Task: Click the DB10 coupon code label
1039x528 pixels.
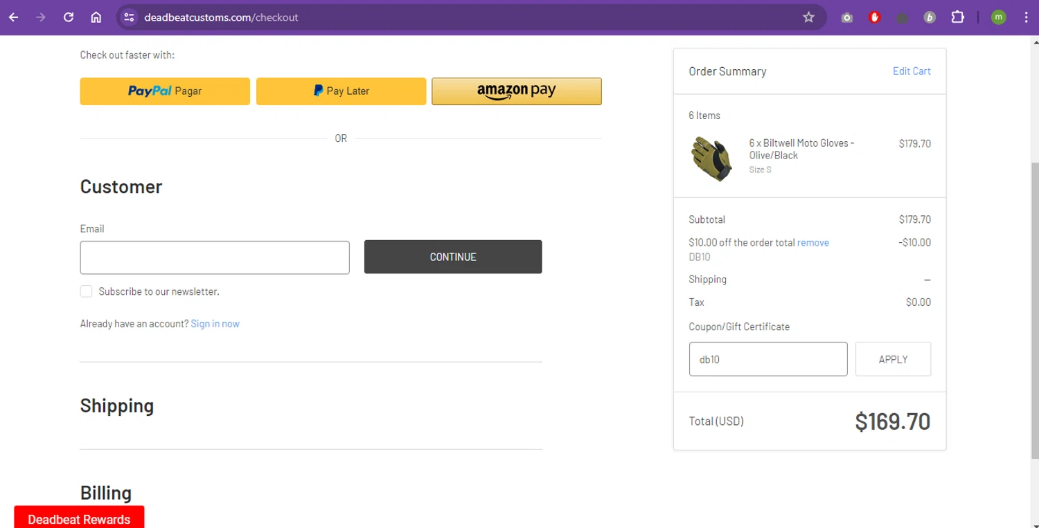Action: tap(700, 257)
